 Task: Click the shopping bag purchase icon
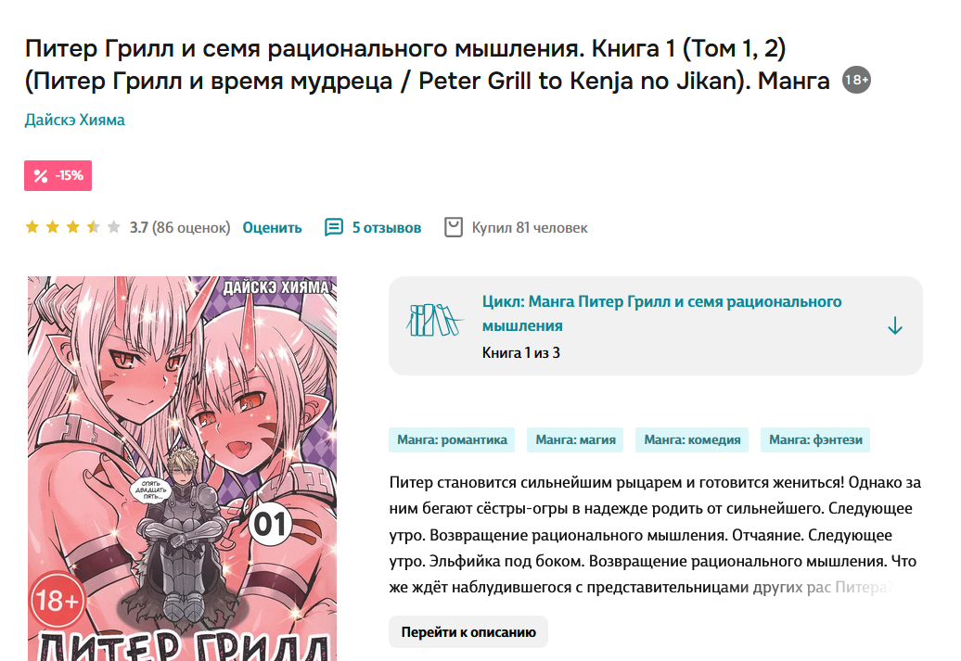click(453, 227)
